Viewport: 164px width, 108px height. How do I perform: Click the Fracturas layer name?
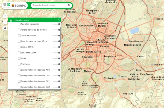25,64
